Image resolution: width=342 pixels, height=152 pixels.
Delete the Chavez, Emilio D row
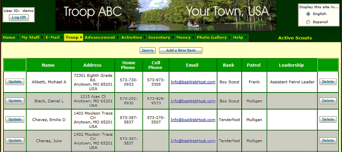point(328,120)
